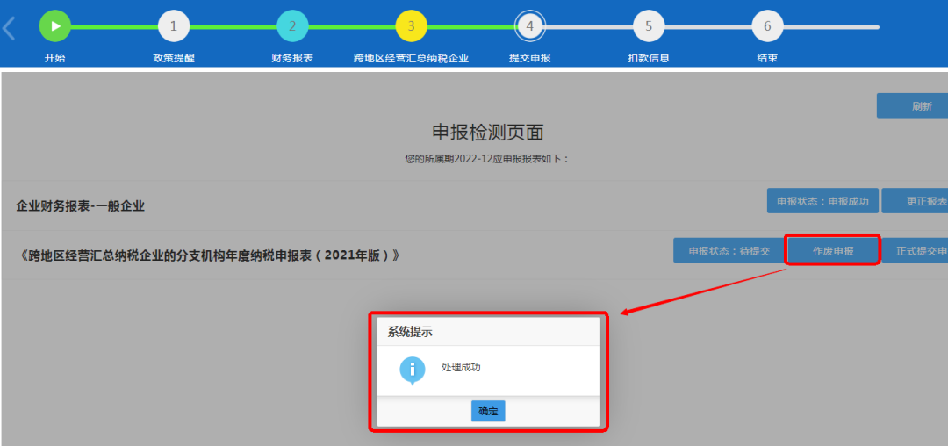
Task: Click the blue info icon in dialog
Action: pyautogui.click(x=413, y=369)
